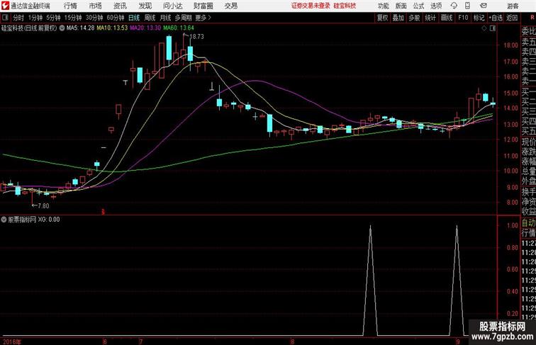The image size is (536, 345).
Task: Toggle the right info panel icon
Action: click(x=493, y=28)
